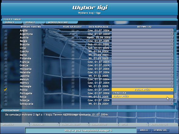Open active leagues dropdown for Czechy
This screenshot has width=179, height=134.
(x=143, y=51)
